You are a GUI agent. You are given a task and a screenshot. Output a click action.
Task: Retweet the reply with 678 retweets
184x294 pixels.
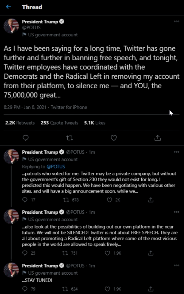66,200
